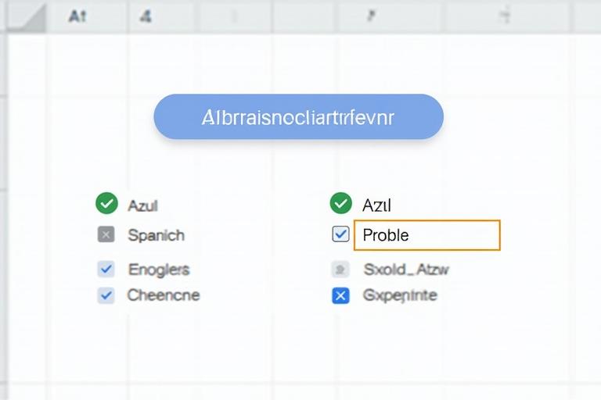The height and width of the screenshot is (400, 601).
Task: Select the 'At' column header
Action: [77, 16]
